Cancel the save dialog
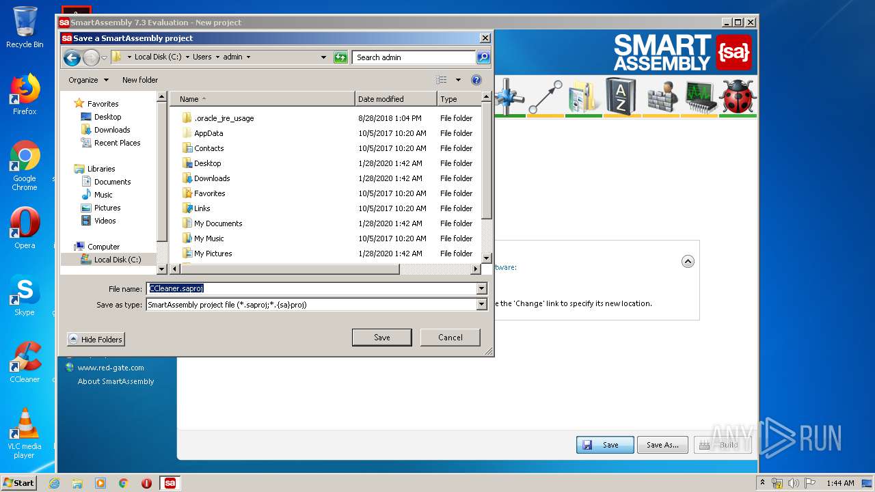The height and width of the screenshot is (492, 875). click(450, 338)
